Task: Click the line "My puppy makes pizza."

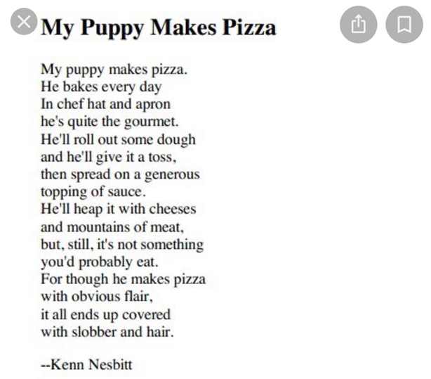Action: pyautogui.click(x=114, y=70)
